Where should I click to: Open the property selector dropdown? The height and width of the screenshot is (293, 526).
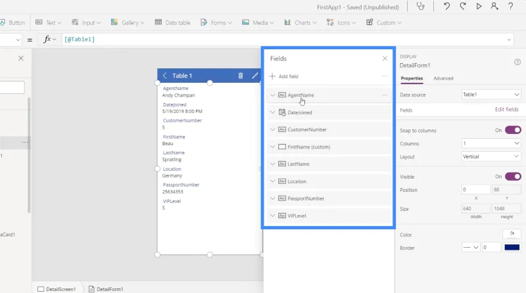pyautogui.click(x=18, y=39)
